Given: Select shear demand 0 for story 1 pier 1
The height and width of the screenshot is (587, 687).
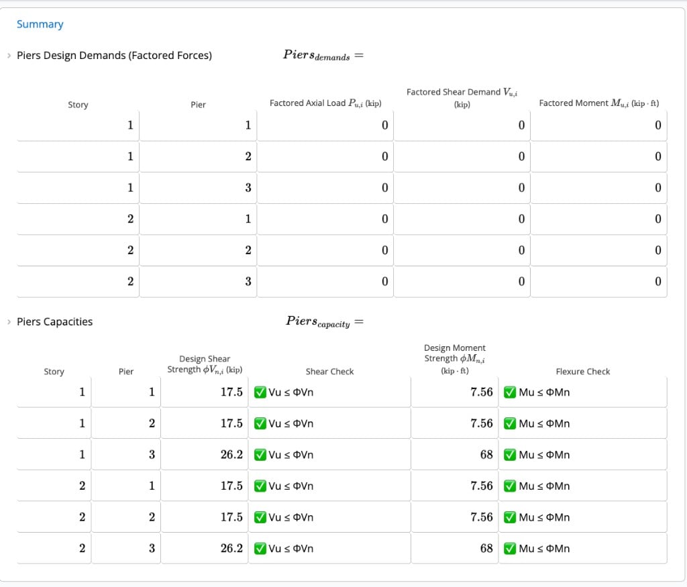Looking at the screenshot, I should [x=521, y=125].
